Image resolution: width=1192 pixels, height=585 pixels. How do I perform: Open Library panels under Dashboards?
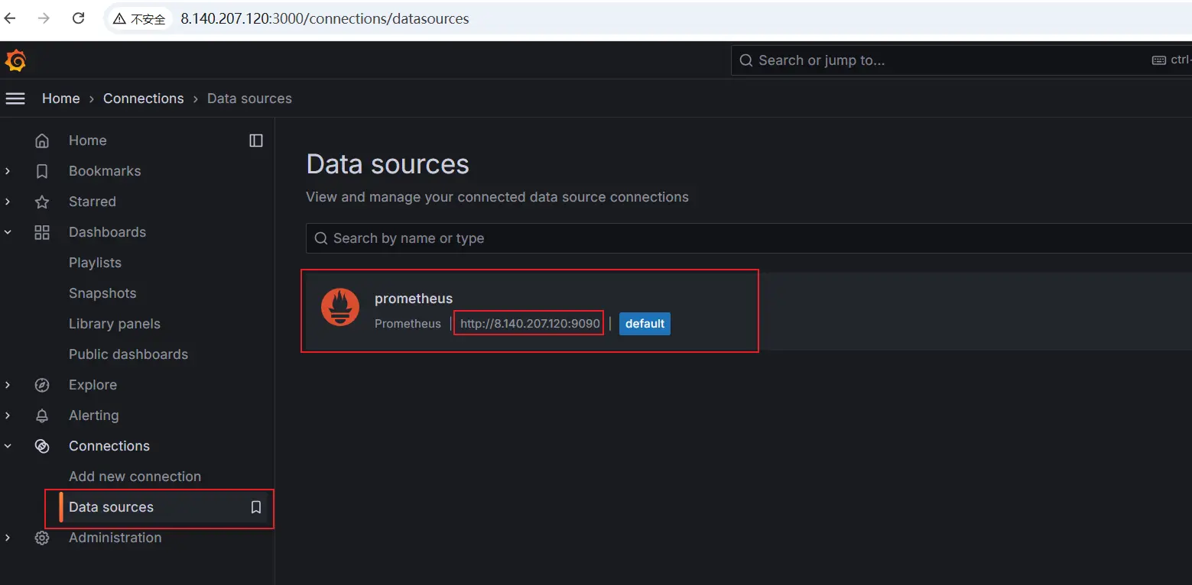coord(115,324)
